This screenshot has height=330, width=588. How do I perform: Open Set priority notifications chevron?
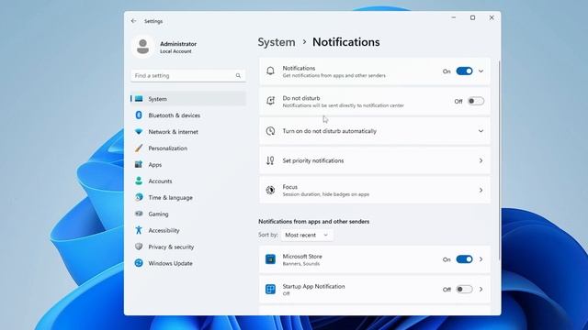[x=481, y=160]
